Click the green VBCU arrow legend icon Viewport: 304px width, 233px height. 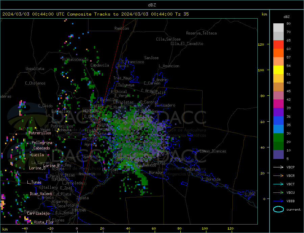pos(278,193)
